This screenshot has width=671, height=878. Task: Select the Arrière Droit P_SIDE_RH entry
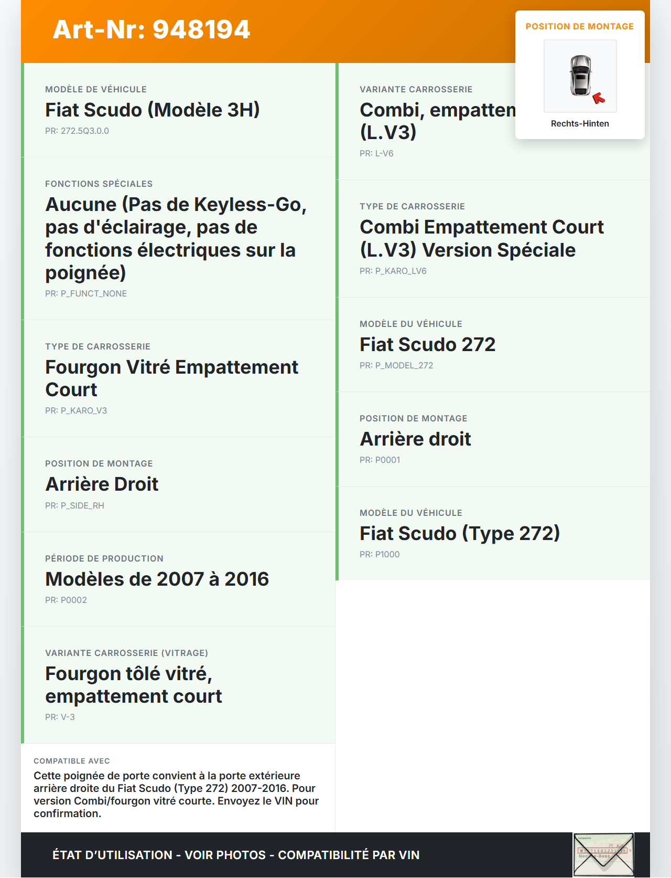(x=102, y=484)
